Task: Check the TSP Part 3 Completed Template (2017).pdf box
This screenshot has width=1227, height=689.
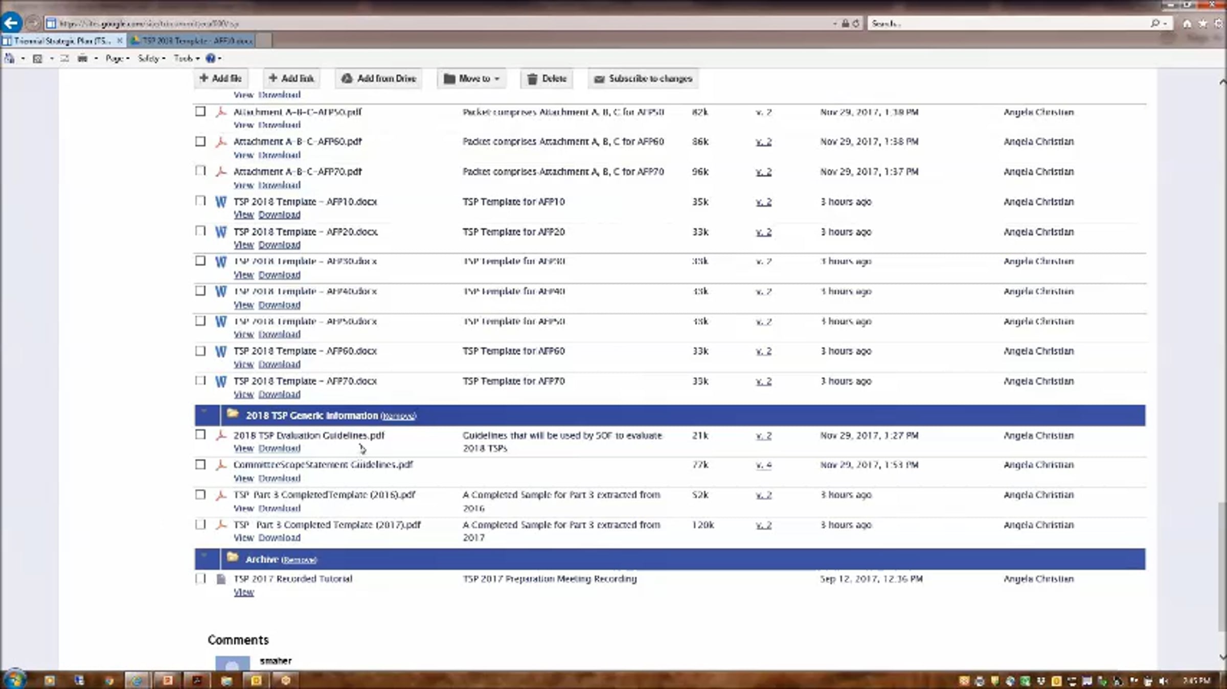Action: 200,525
